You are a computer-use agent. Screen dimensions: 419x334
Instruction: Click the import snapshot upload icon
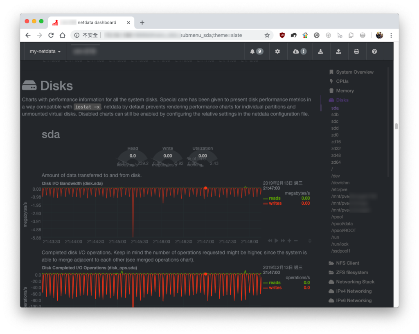[338, 51]
